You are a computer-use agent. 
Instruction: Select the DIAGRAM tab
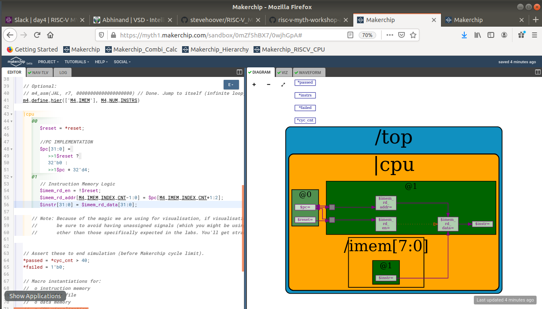click(x=261, y=72)
